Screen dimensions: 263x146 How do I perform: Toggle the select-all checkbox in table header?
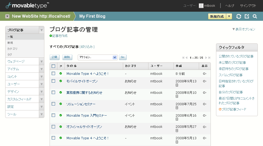click(53, 66)
